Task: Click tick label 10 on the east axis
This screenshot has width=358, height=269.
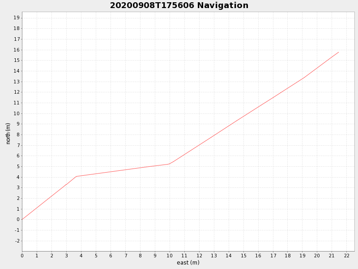Action: 170,256
